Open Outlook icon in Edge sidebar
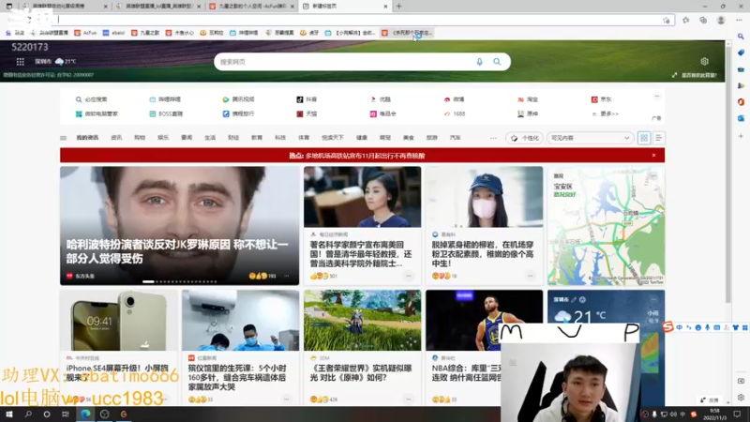 click(x=741, y=118)
